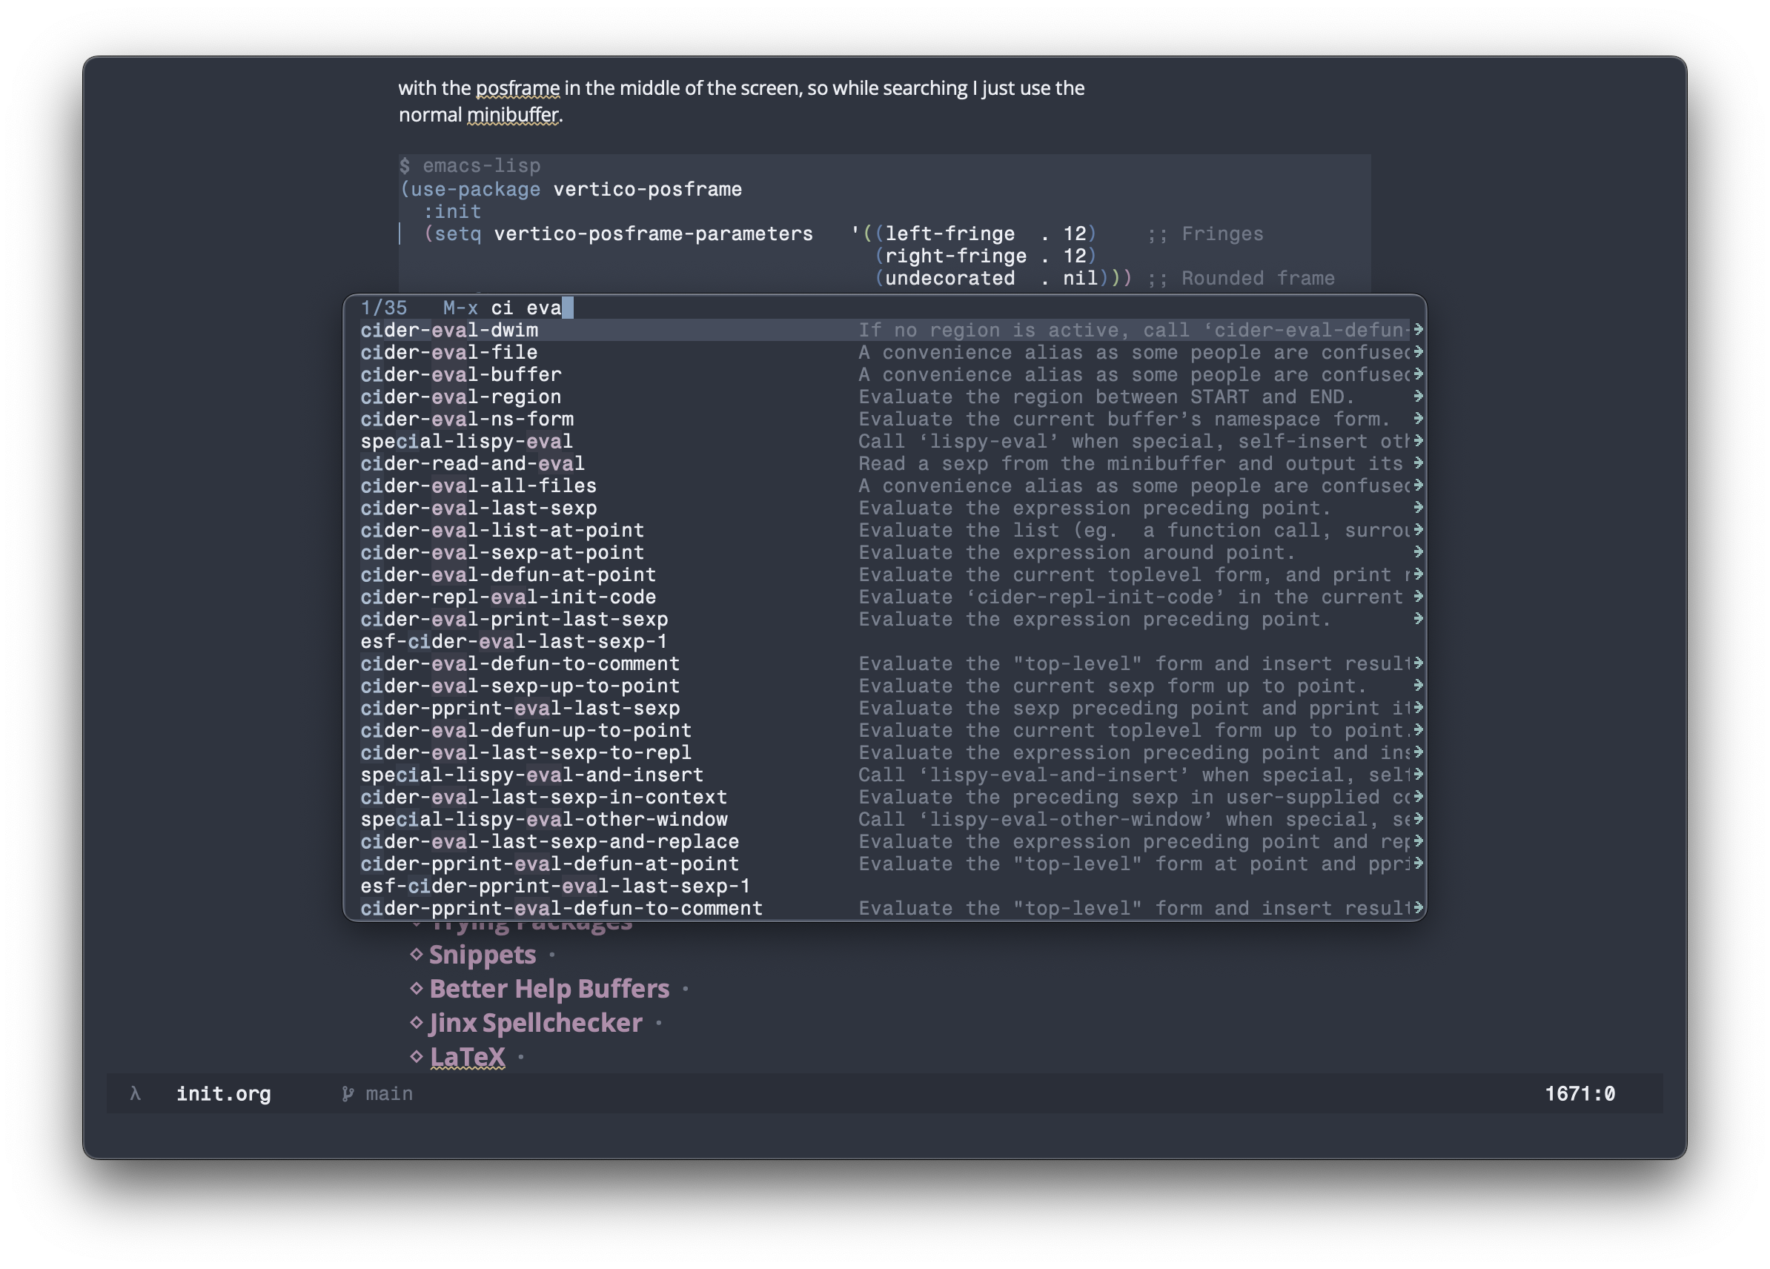
Task: Pick special-lispy-eval-other-window row
Action: pos(884,820)
